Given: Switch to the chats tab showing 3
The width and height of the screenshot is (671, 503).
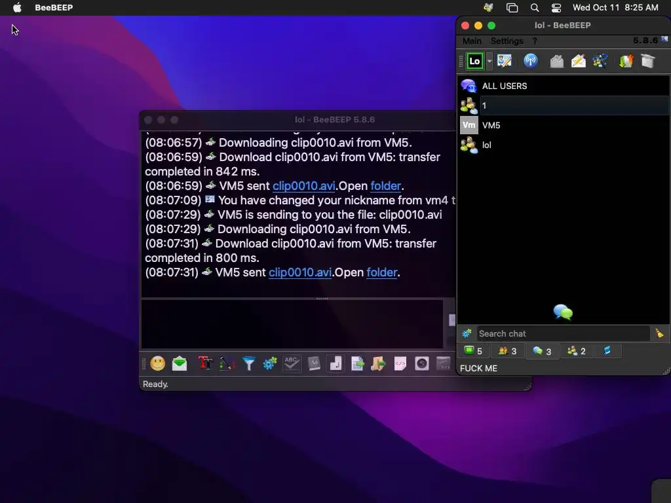Looking at the screenshot, I should click(542, 351).
